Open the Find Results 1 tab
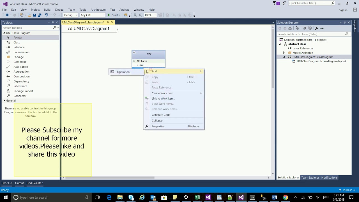 (x=35, y=183)
